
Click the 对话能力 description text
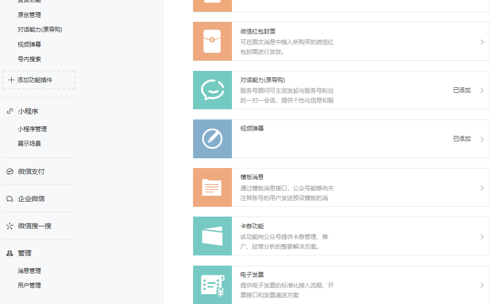(287, 96)
